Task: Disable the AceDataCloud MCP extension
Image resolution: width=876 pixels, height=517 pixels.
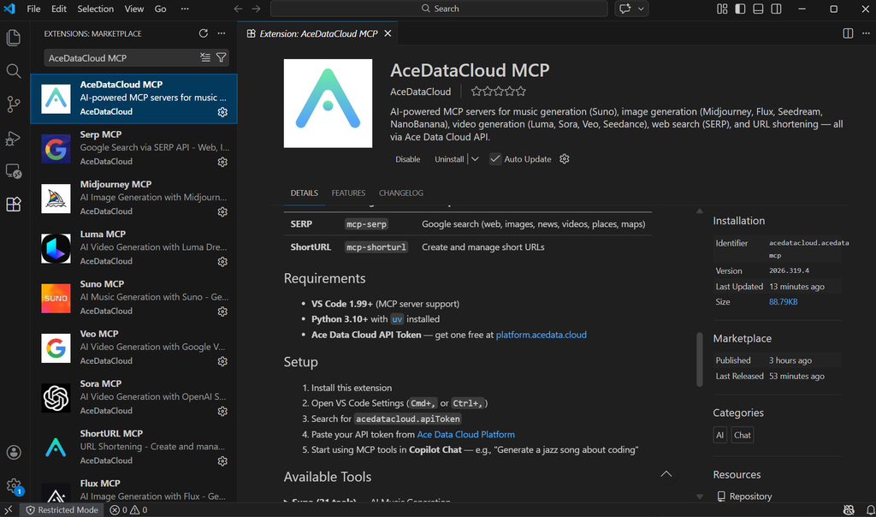Action: [x=408, y=159]
